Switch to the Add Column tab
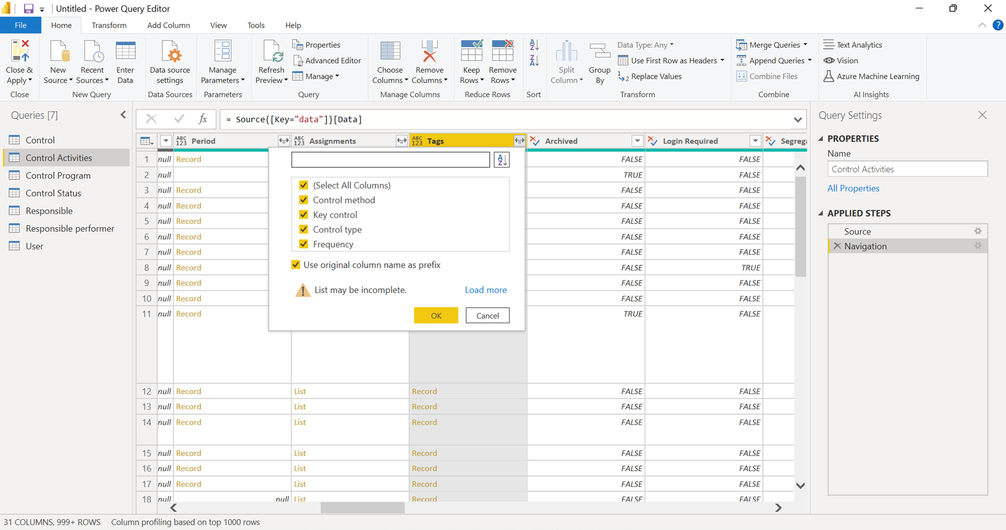 point(169,25)
